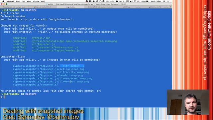Click the timer-zero.snap.png untracked file

pos(51,82)
